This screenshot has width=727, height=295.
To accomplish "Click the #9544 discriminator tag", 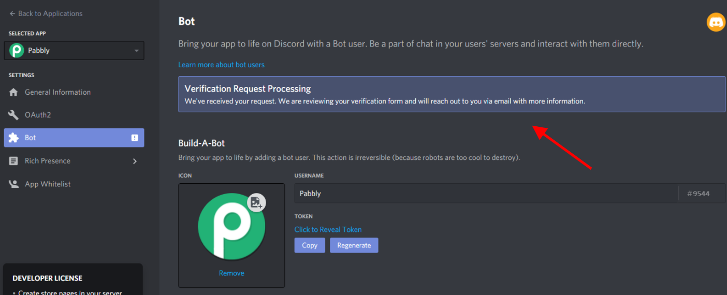I will pyautogui.click(x=698, y=194).
